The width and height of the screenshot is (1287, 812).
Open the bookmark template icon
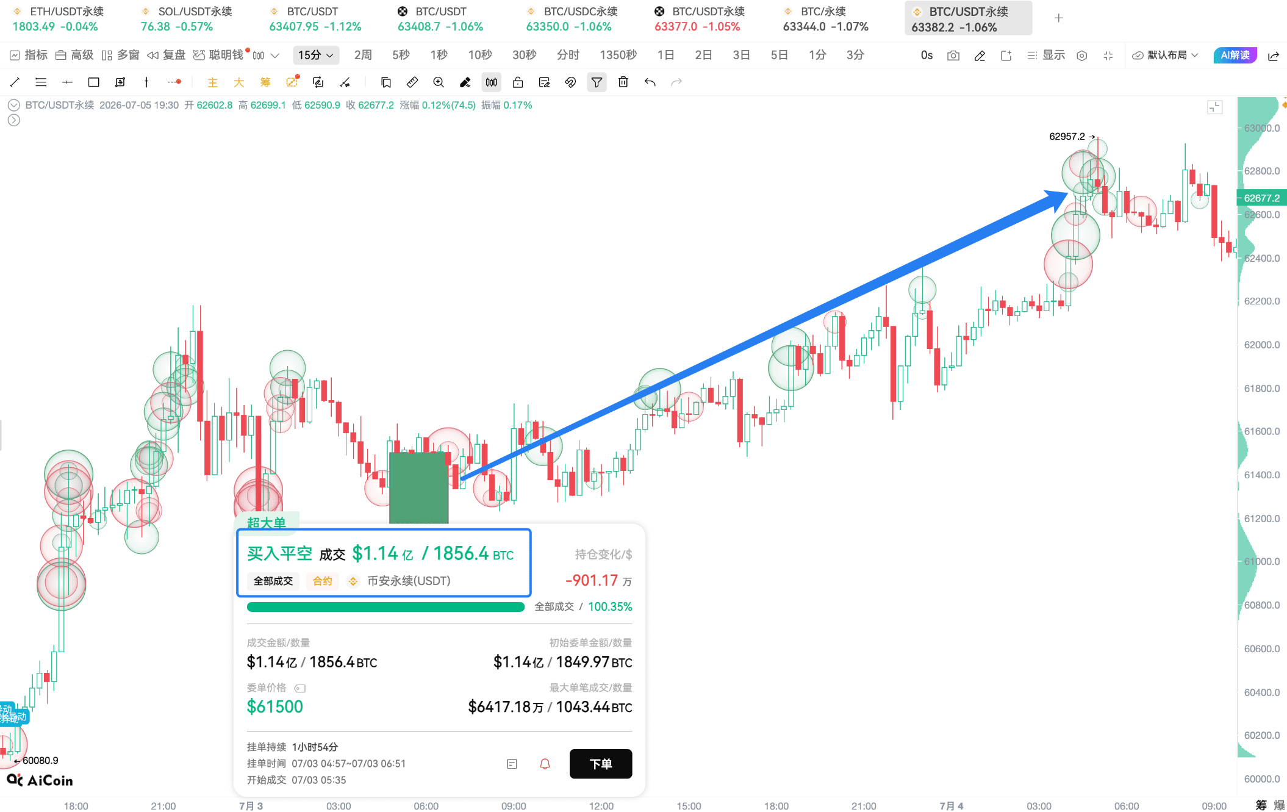tap(386, 82)
